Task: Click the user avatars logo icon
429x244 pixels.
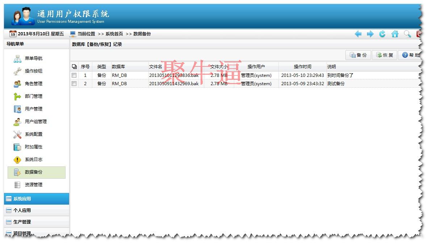Action: point(23,16)
